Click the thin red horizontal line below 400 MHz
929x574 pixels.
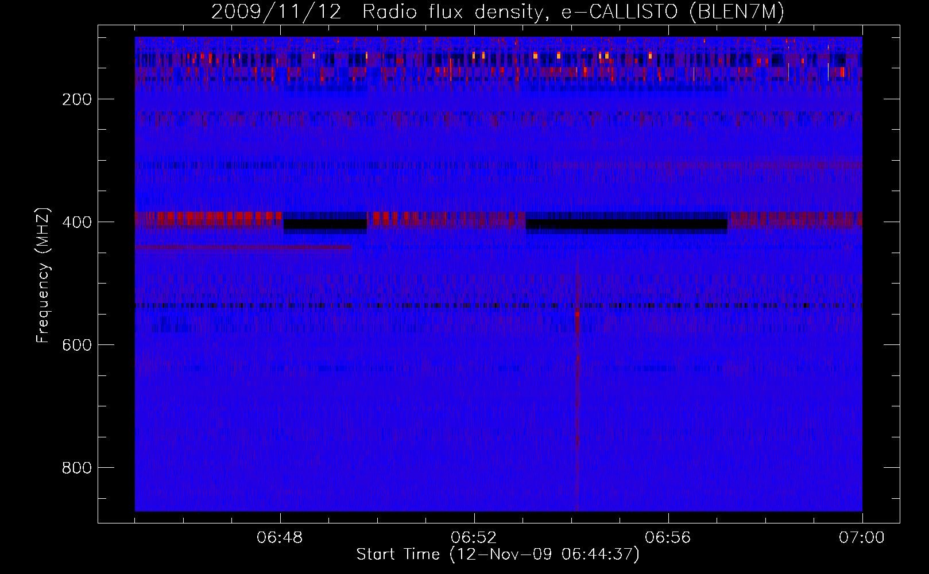[x=243, y=247]
